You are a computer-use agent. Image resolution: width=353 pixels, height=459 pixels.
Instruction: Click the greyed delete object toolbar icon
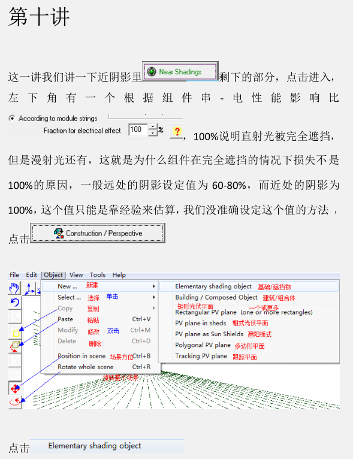point(15,374)
